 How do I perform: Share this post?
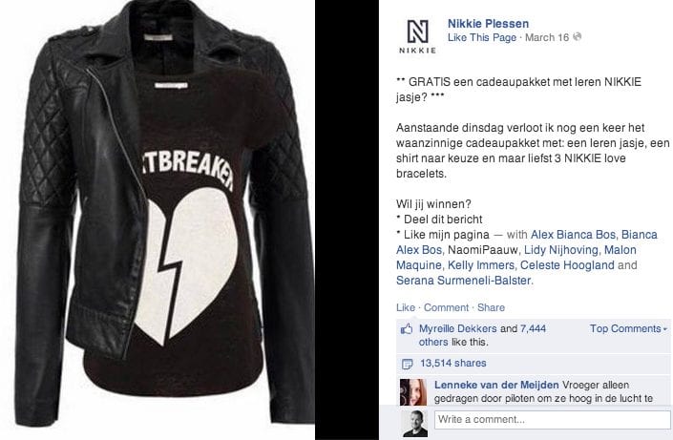pos(491,307)
